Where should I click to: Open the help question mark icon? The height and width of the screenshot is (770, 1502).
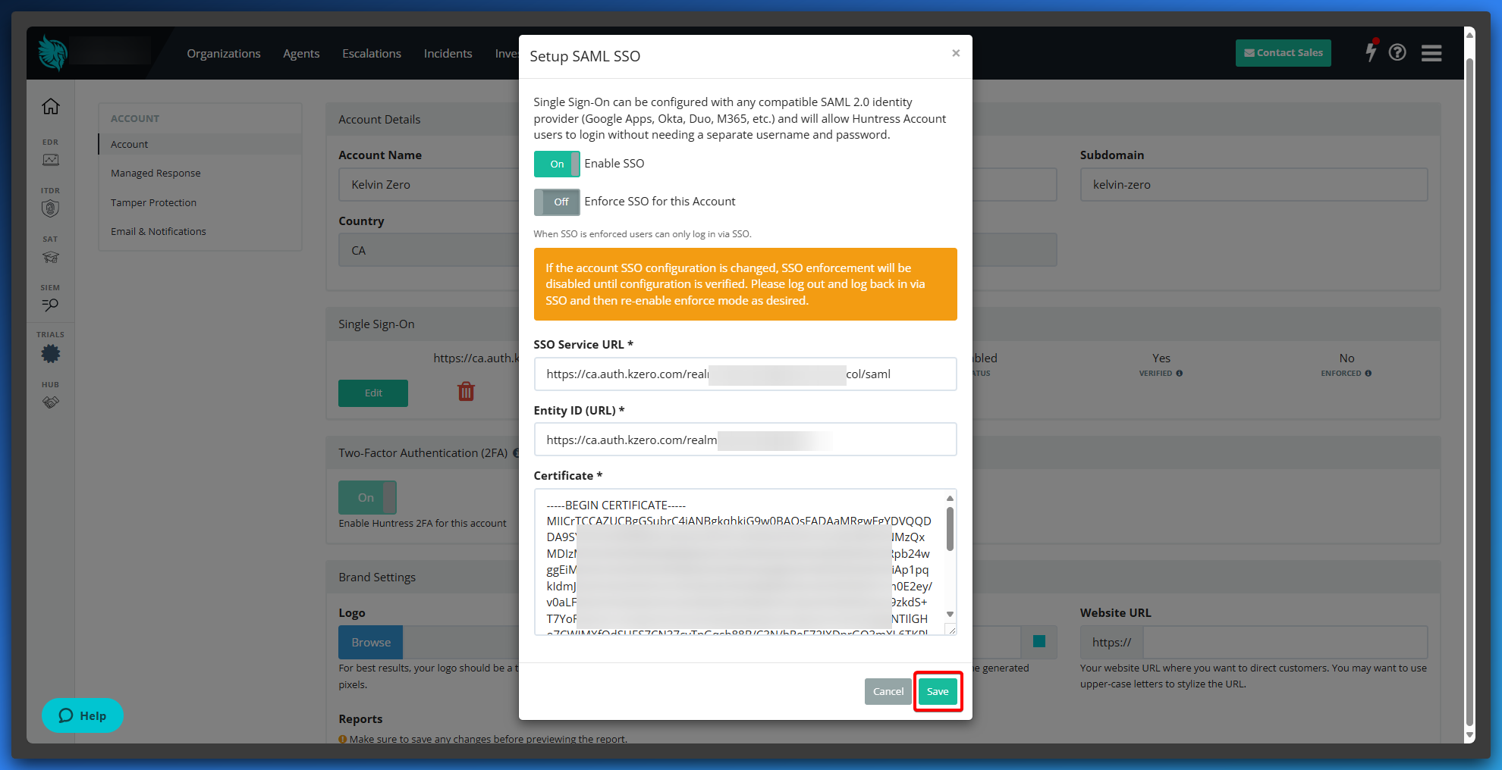coord(1397,52)
